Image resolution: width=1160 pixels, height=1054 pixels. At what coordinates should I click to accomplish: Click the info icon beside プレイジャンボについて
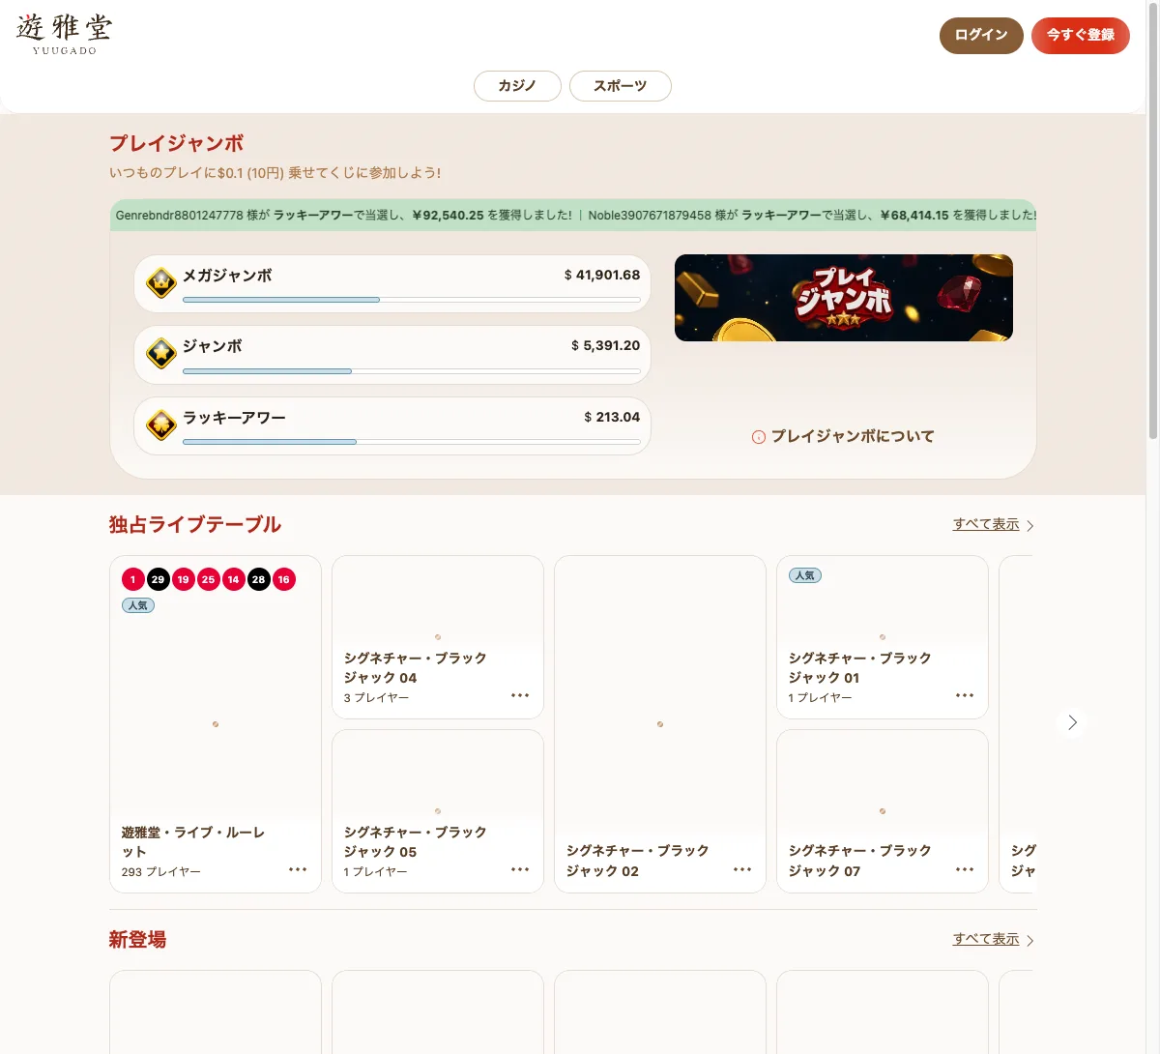tap(759, 437)
